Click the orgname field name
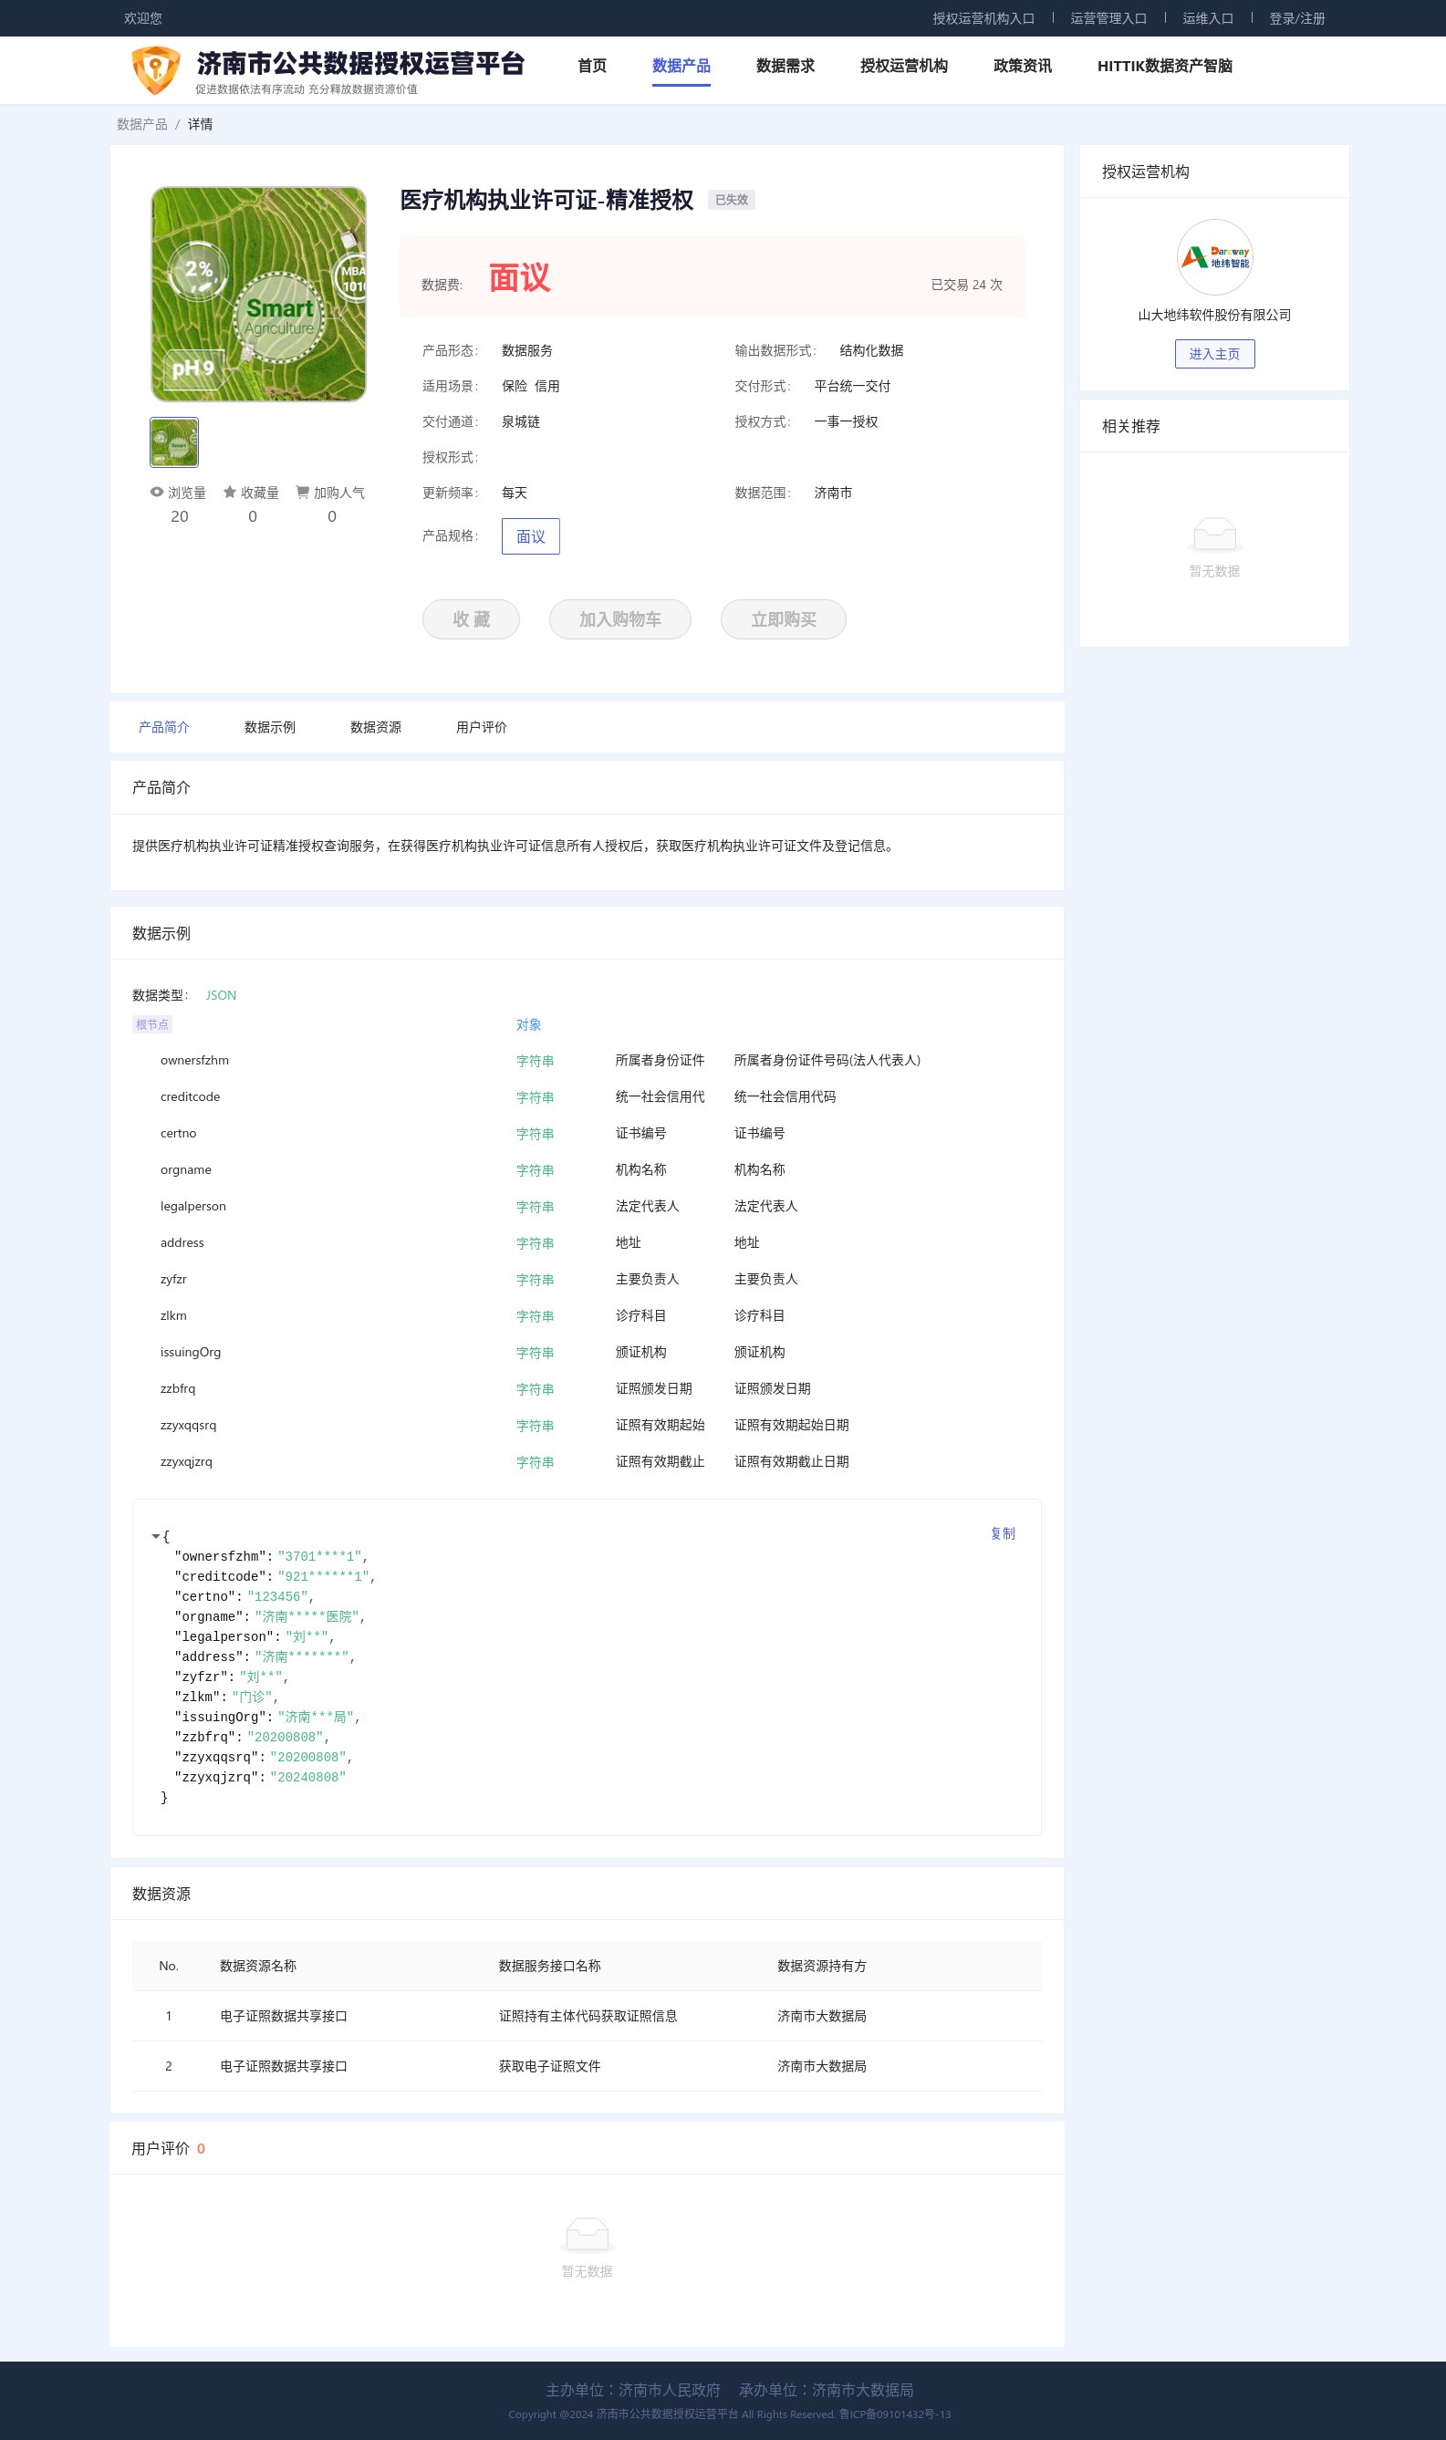This screenshot has height=2440, width=1446. pyautogui.click(x=186, y=1170)
